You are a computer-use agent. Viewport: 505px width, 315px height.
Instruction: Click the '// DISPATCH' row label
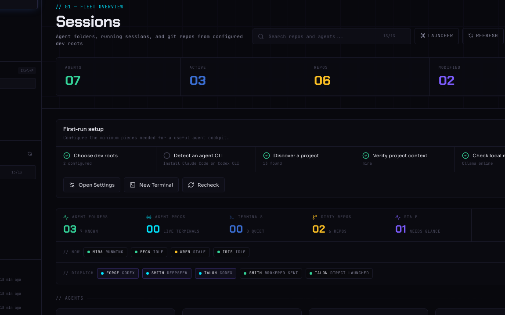[78, 273]
